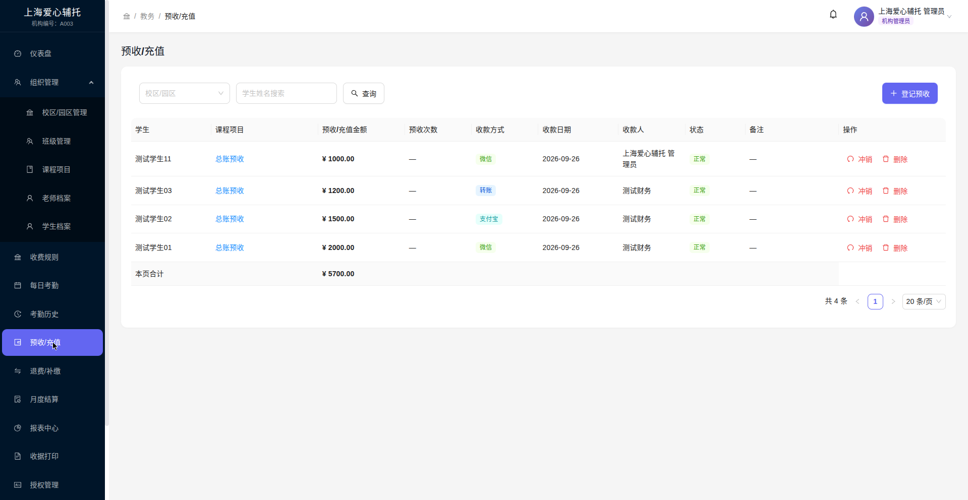Open 收费规则 in the sidebar
Screen dimensions: 968x500
(x=52, y=257)
